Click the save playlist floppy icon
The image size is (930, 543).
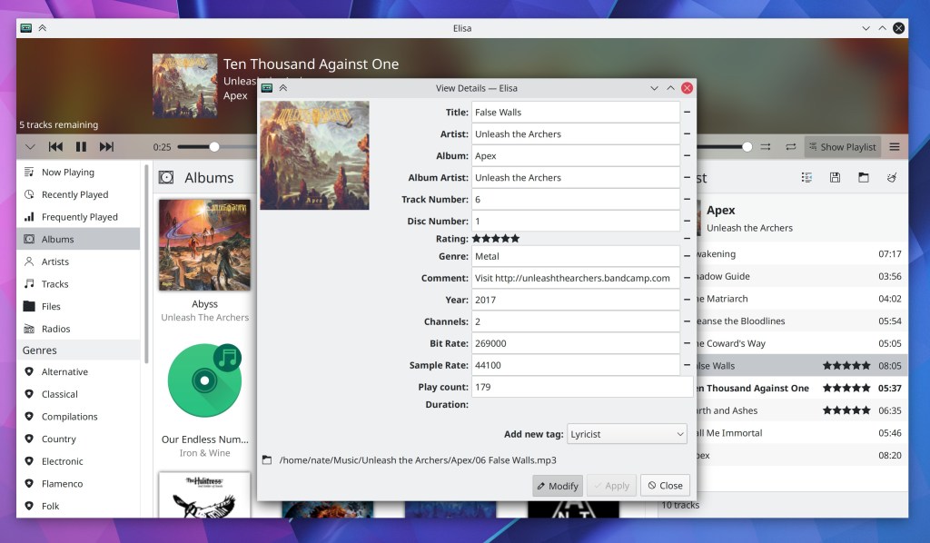(x=835, y=178)
